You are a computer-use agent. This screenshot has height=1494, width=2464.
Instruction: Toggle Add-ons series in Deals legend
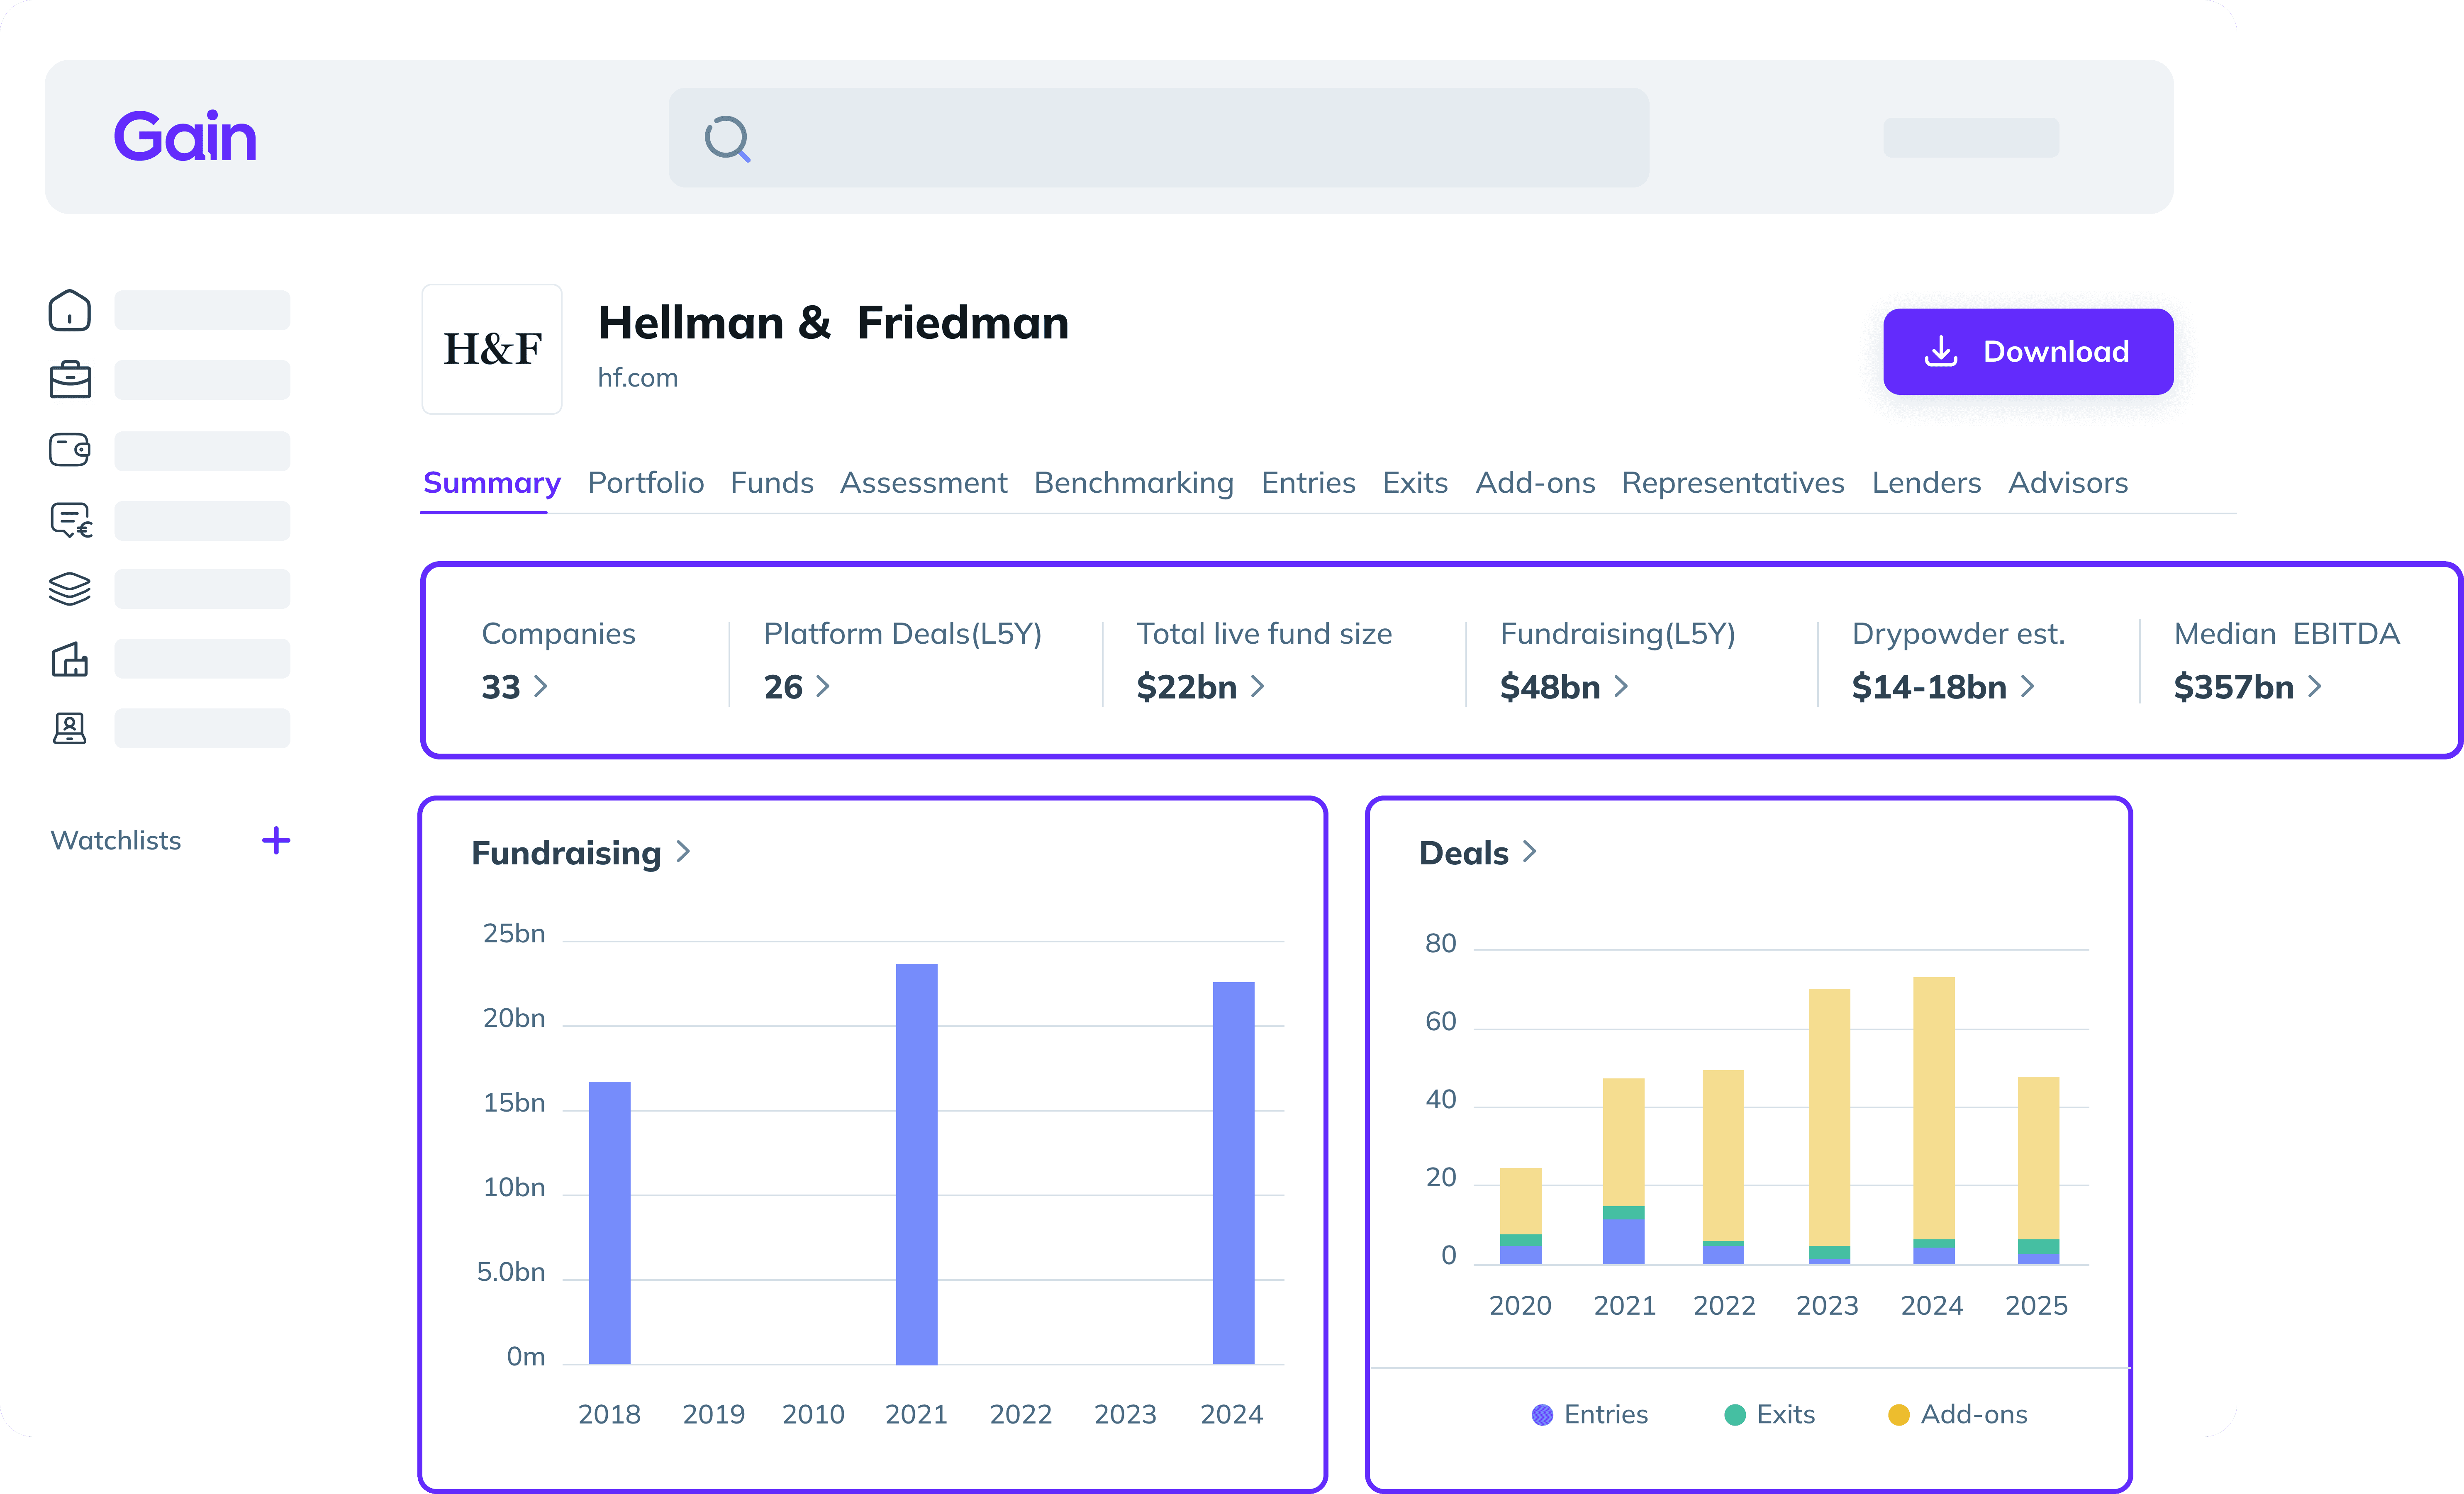(1957, 1414)
